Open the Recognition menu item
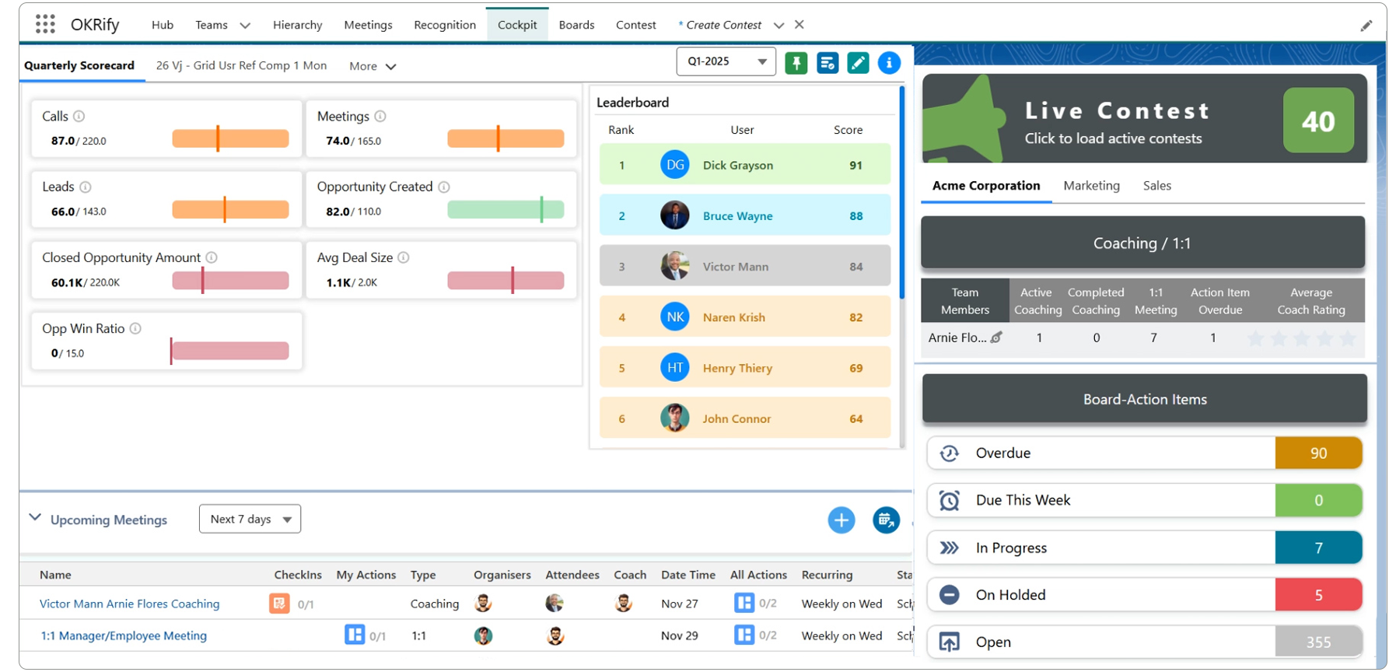Screen dimensions: 1396x672 click(x=444, y=25)
